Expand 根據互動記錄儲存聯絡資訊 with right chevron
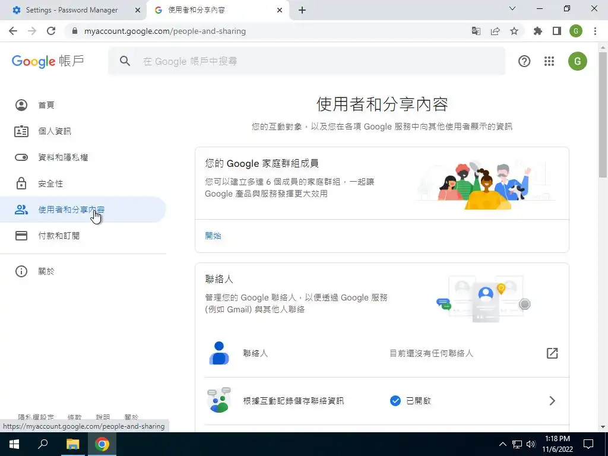The height and width of the screenshot is (456, 608). click(552, 401)
